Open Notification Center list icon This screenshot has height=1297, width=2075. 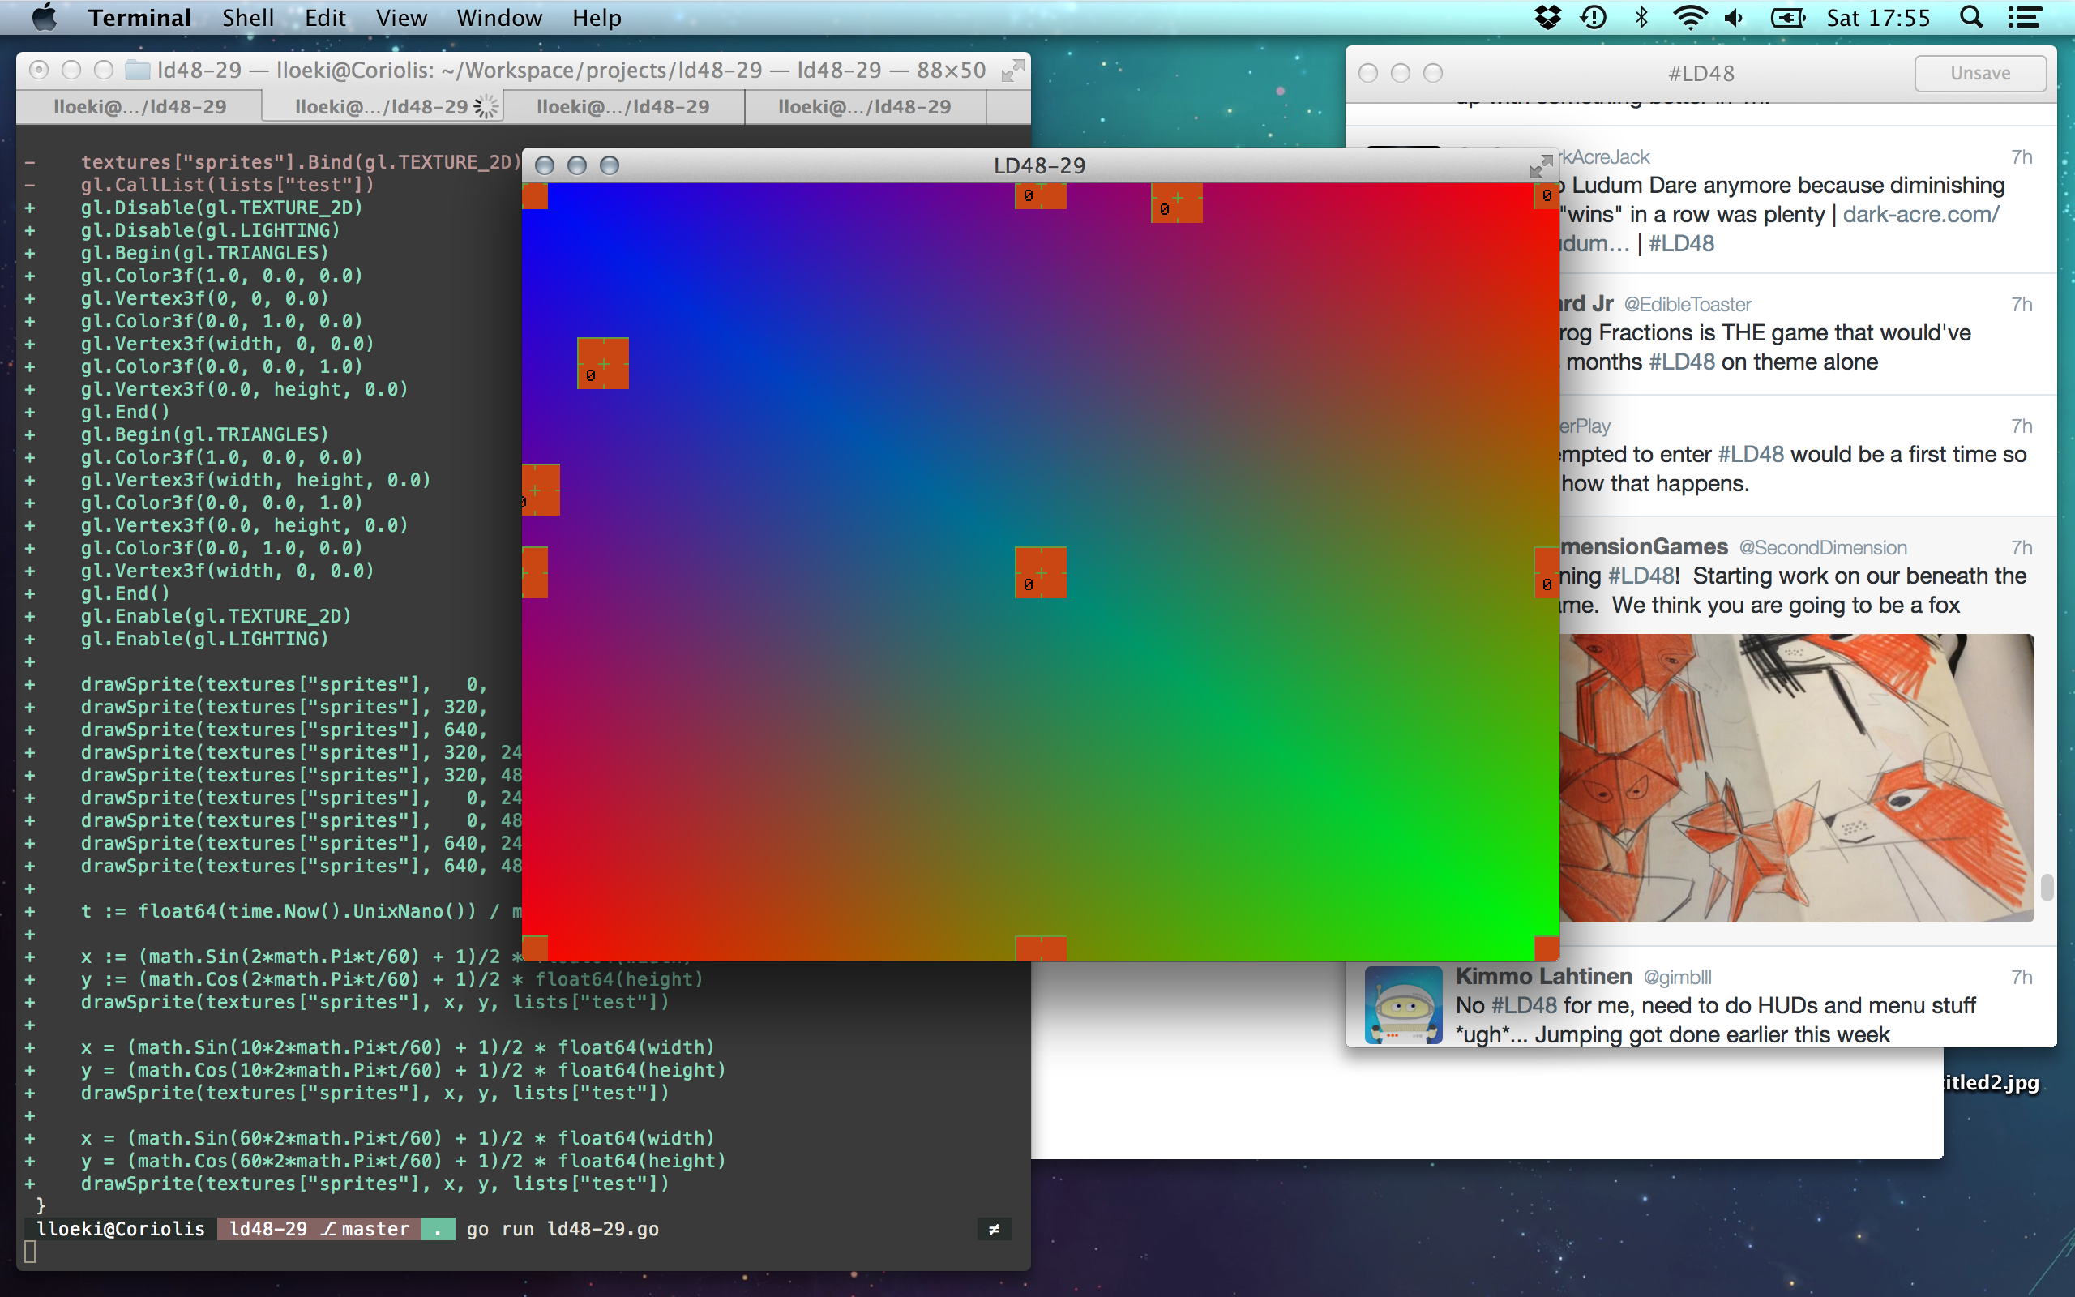pyautogui.click(x=2025, y=18)
